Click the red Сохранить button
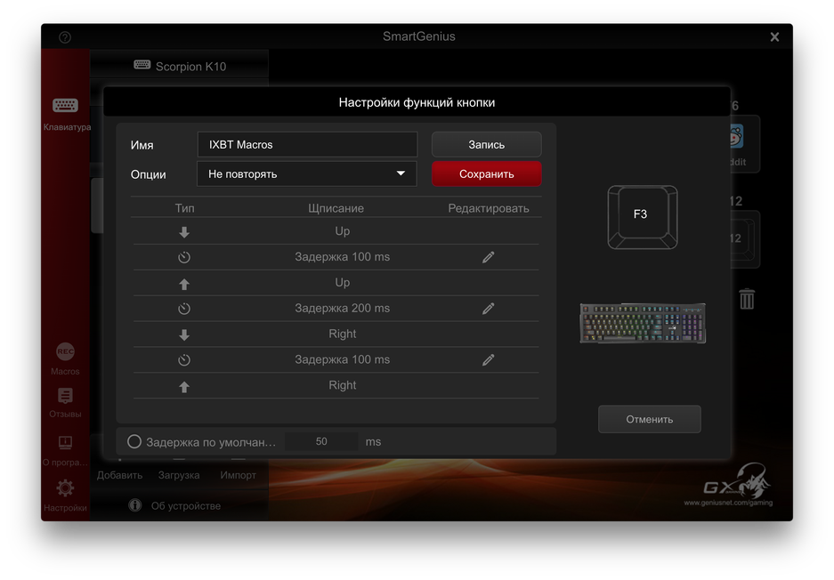Image resolution: width=834 pixels, height=580 pixels. (x=487, y=173)
